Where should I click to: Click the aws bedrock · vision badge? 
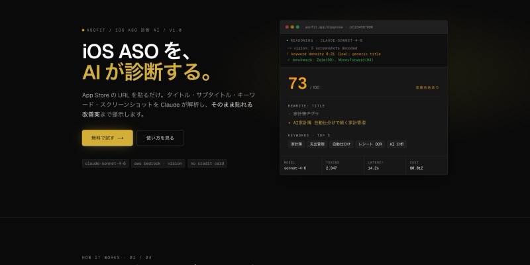pyautogui.click(x=158, y=164)
